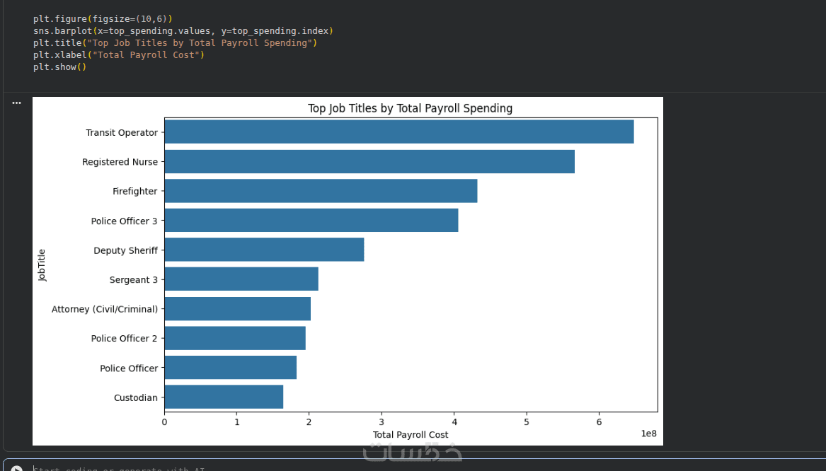
Task: Click the Police Officer 3 bar
Action: [x=311, y=221]
